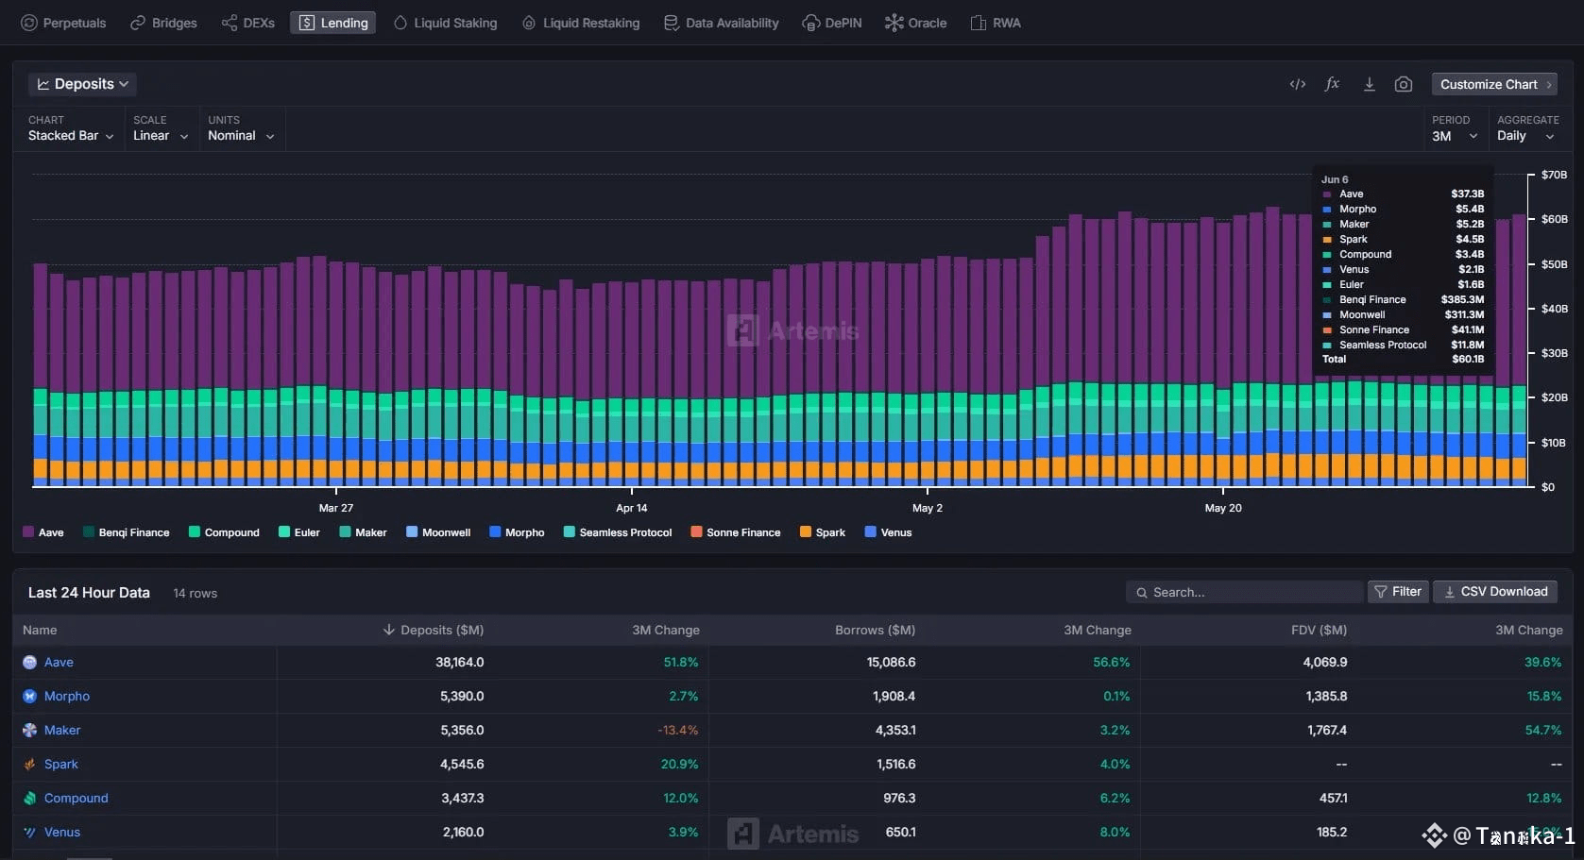Open the formula fx icon
The image size is (1584, 860).
point(1332,84)
